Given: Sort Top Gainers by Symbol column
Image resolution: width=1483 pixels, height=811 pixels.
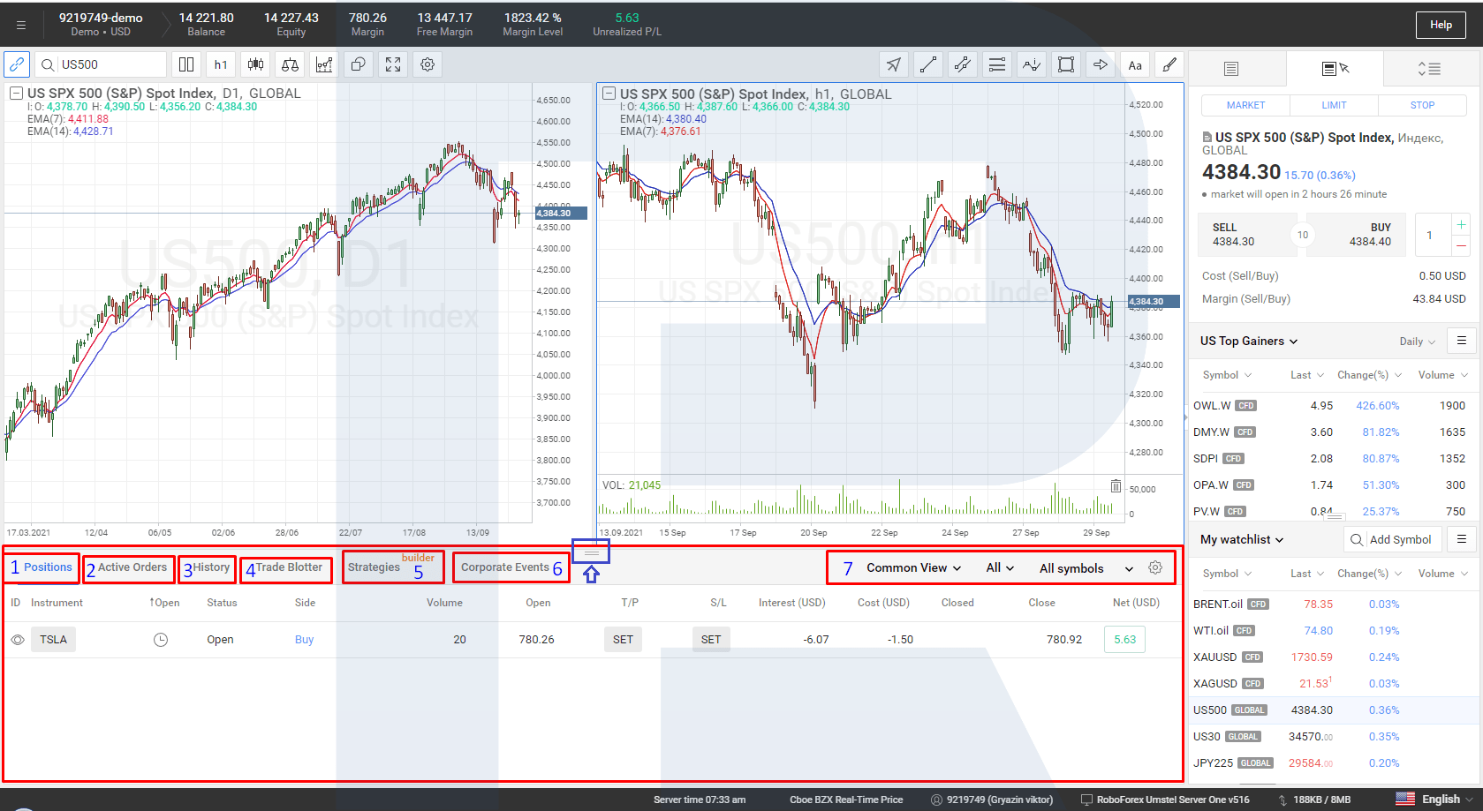Looking at the screenshot, I should 1227,375.
